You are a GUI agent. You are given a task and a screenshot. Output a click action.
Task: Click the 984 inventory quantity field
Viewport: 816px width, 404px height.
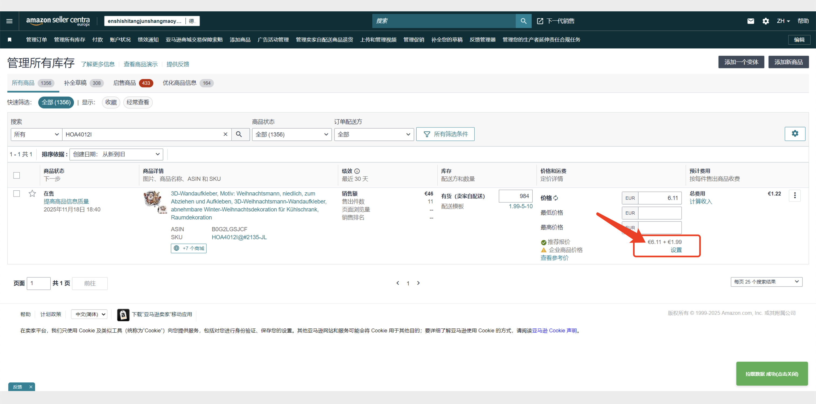[x=515, y=196]
